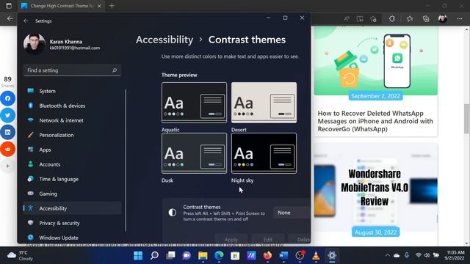Click Karan Khanna profile picture
The image size is (470, 264).
click(35, 44)
